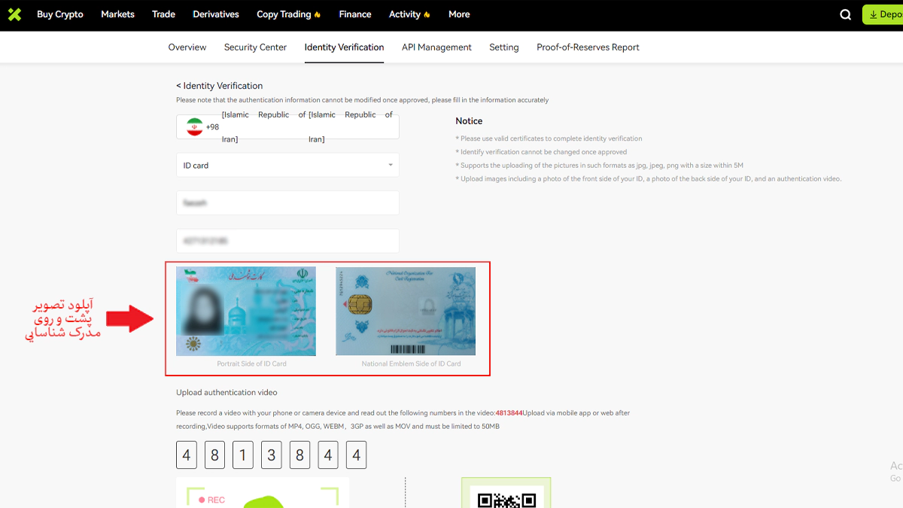Open the search magnifier icon
Viewport: 903px width, 508px height.
[846, 14]
